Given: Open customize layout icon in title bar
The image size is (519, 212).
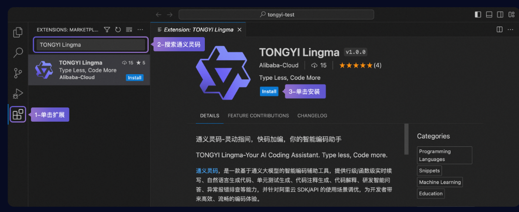Looking at the screenshot, I should (511, 15).
